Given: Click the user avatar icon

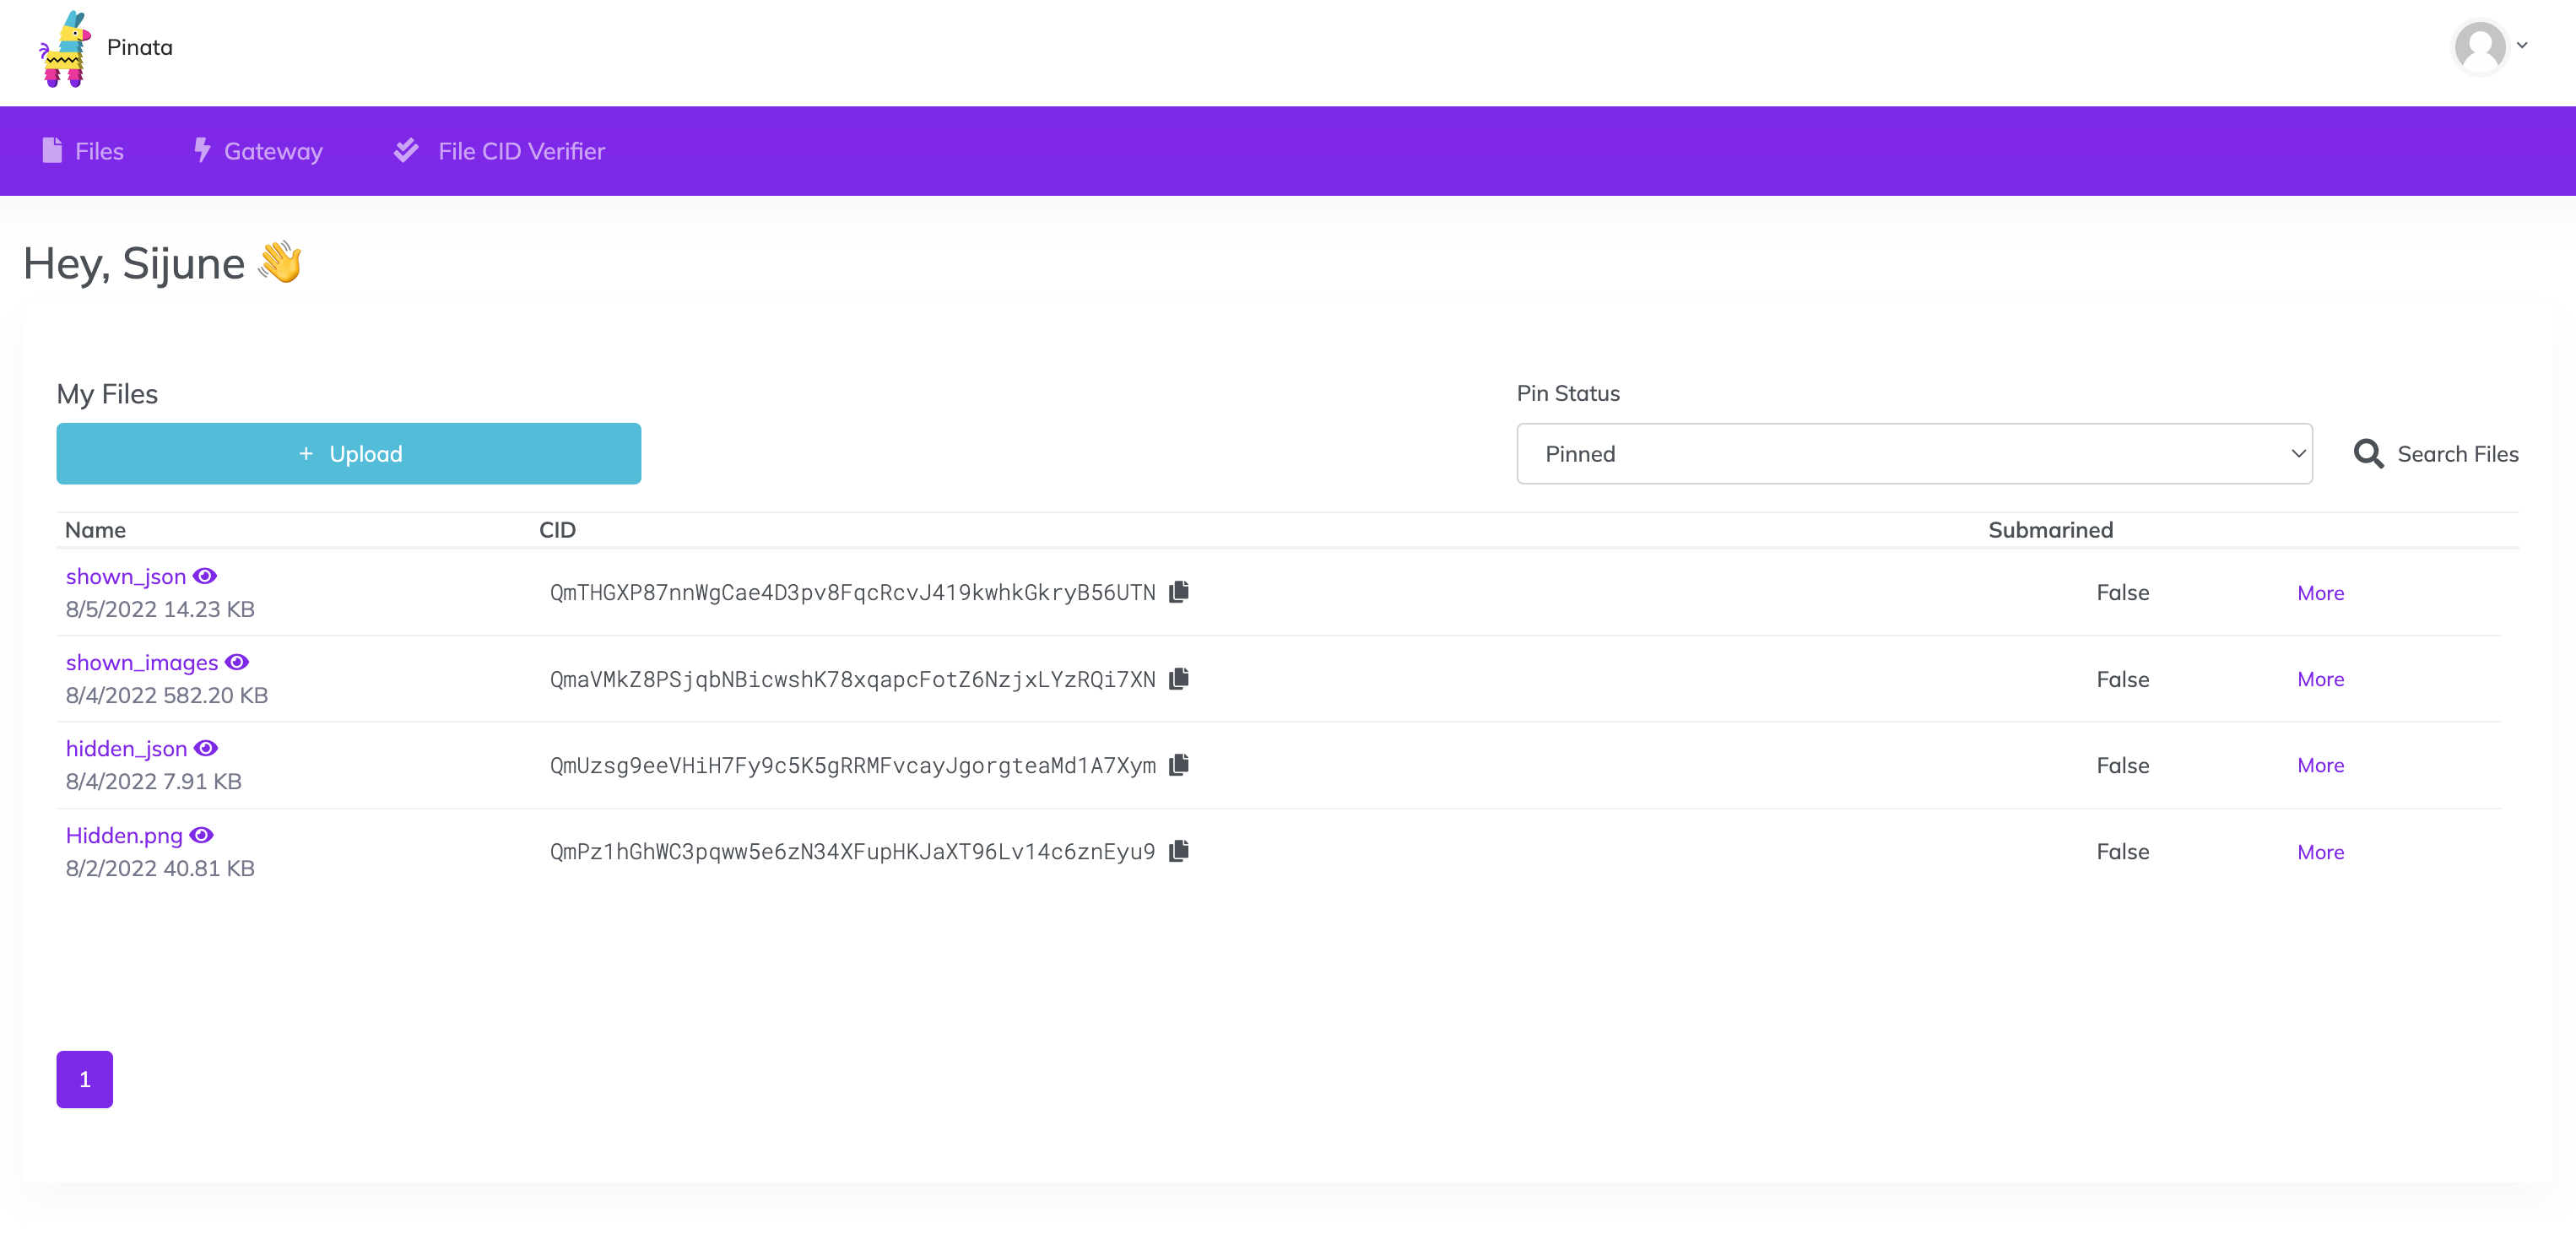Looking at the screenshot, I should (x=2479, y=46).
